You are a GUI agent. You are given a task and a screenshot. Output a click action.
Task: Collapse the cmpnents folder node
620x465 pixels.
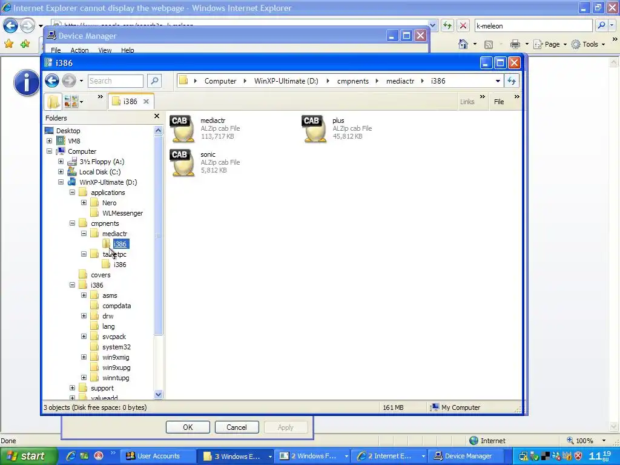(x=72, y=223)
